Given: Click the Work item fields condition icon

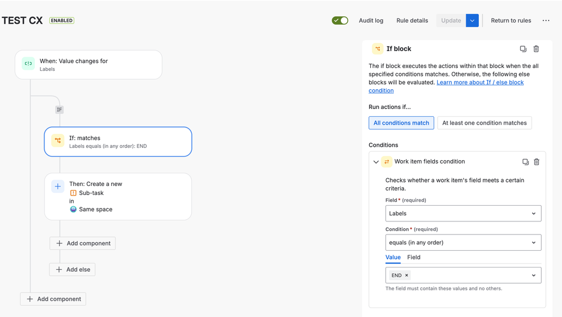Looking at the screenshot, I should tap(386, 162).
